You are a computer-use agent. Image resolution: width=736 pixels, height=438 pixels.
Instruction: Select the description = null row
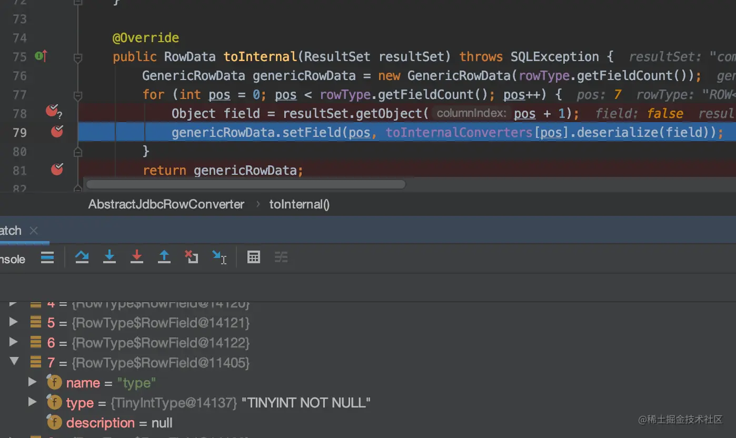tap(120, 423)
